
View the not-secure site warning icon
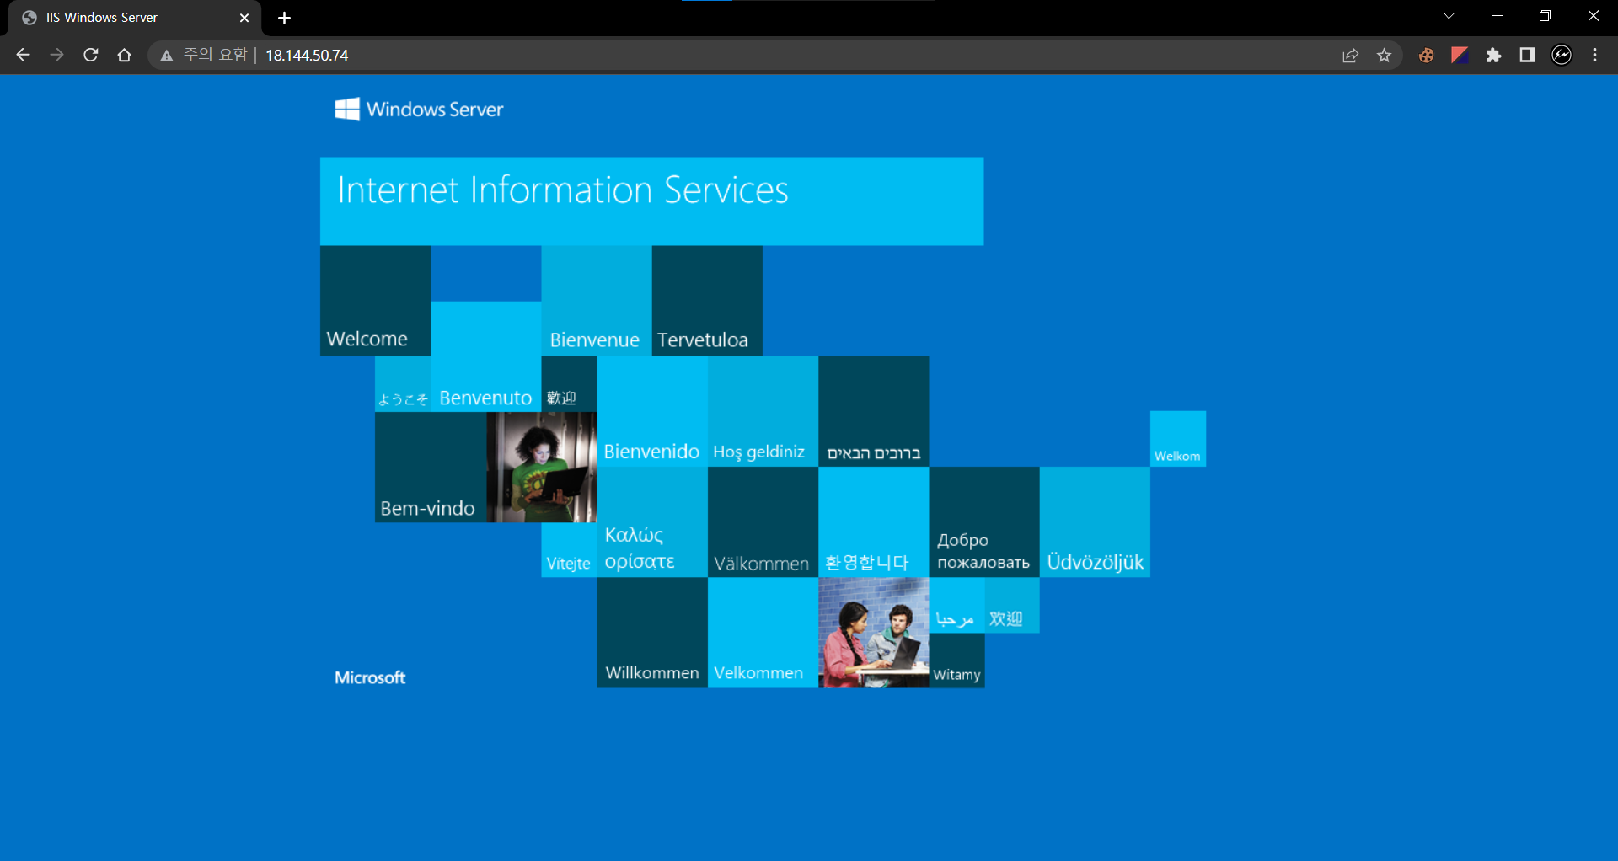[167, 56]
